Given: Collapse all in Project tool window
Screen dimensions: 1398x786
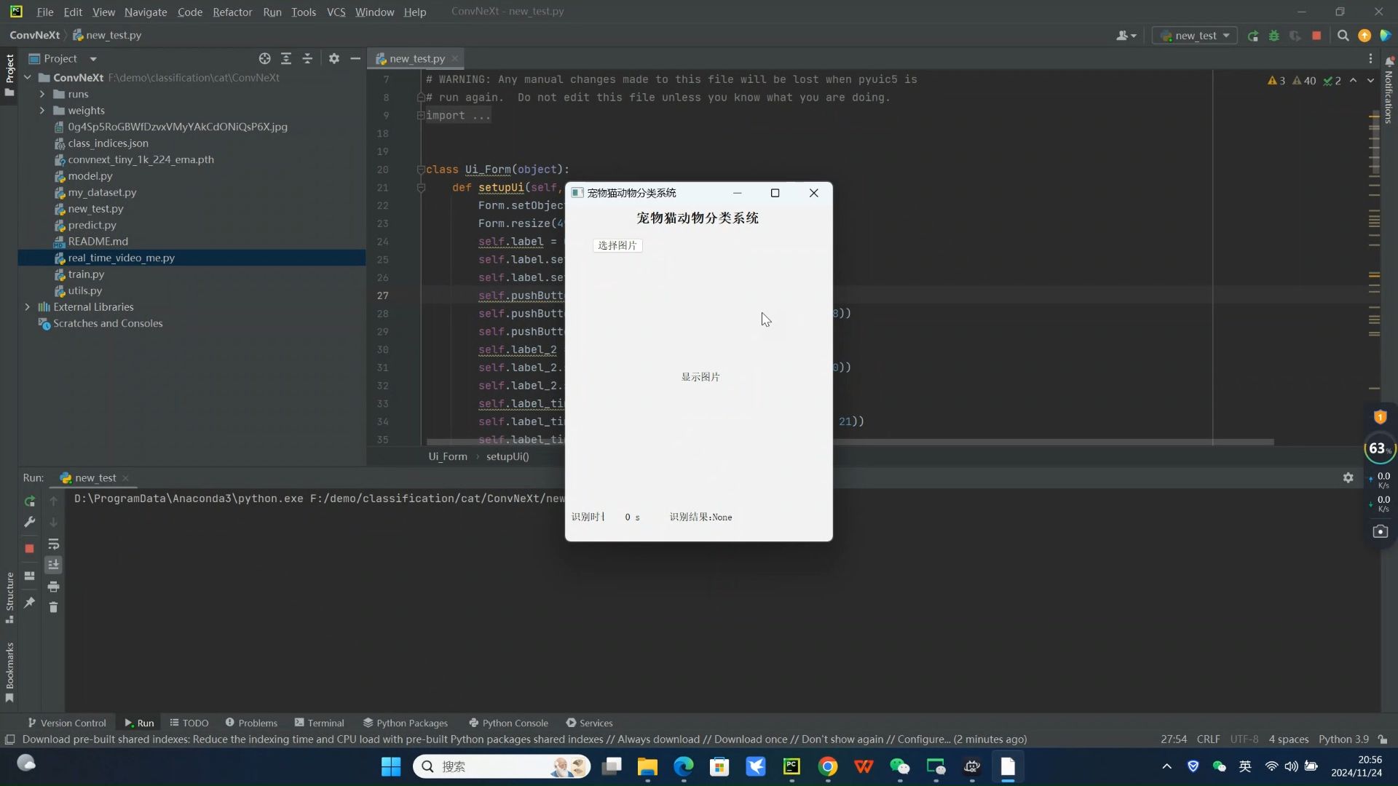Looking at the screenshot, I should (x=307, y=58).
